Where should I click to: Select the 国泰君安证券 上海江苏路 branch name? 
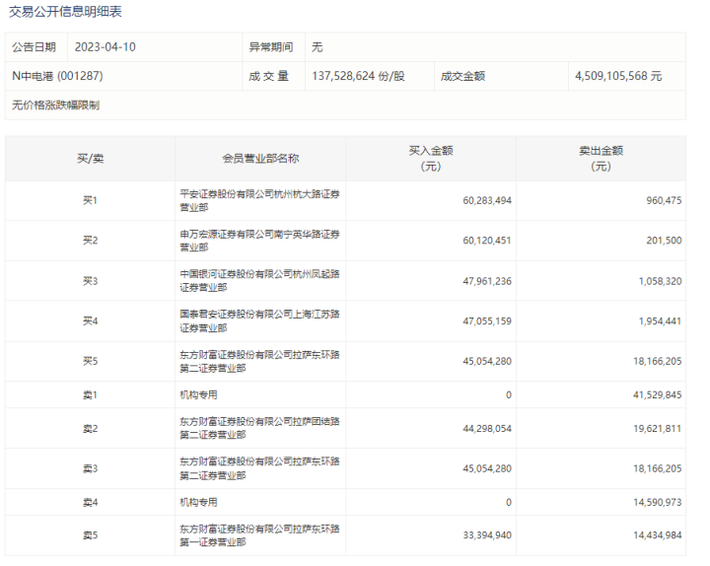260,320
